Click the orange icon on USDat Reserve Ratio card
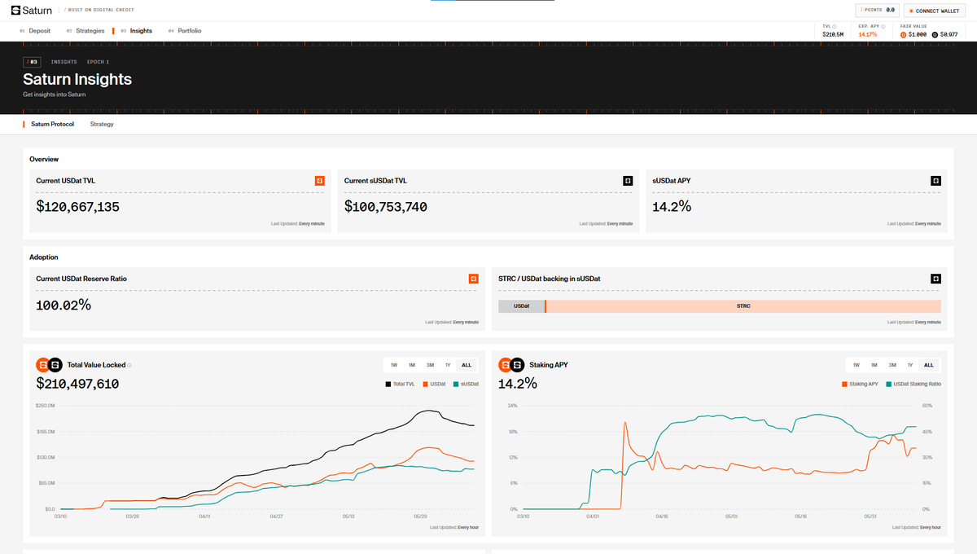 pyautogui.click(x=474, y=279)
